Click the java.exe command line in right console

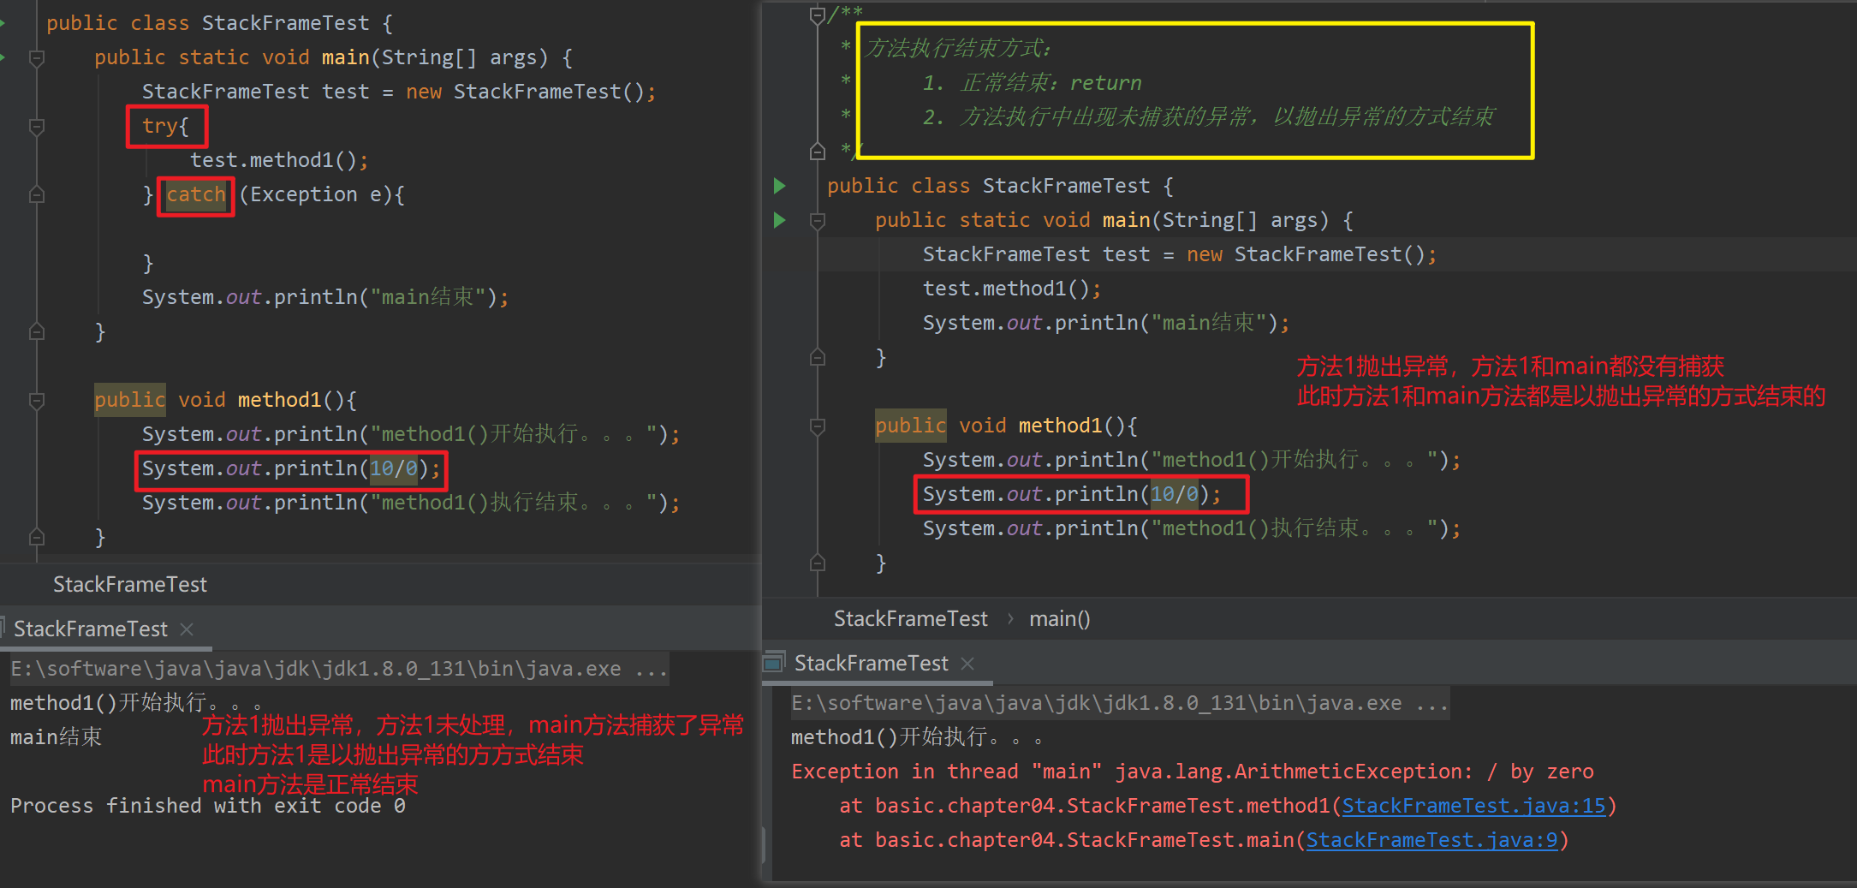pyautogui.click(x=1119, y=703)
